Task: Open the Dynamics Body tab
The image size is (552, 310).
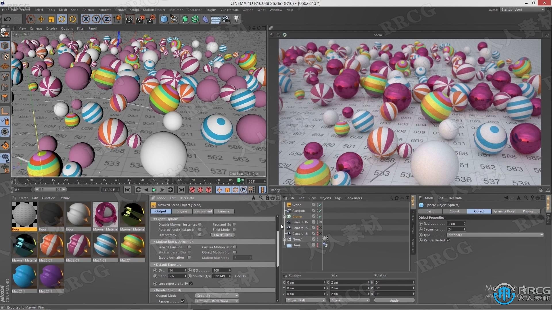Action: click(x=503, y=211)
